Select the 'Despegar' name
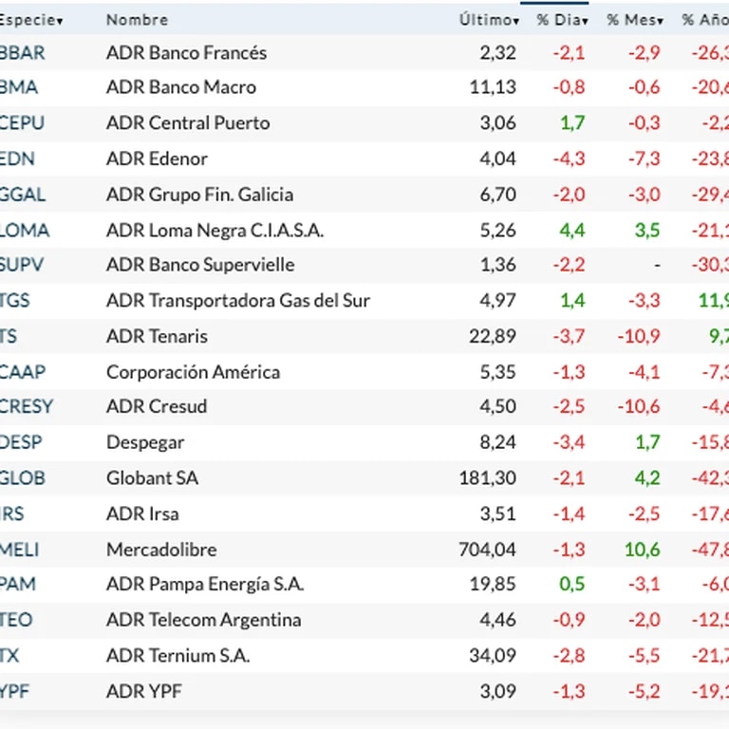This screenshot has width=729, height=729. point(145,442)
